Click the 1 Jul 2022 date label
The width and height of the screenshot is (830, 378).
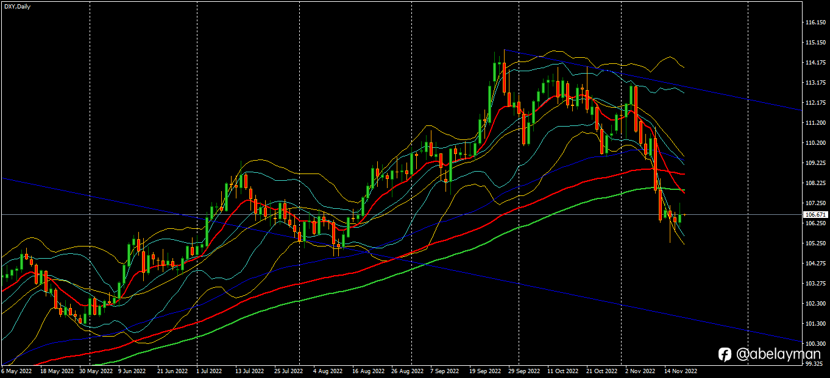(x=210, y=371)
